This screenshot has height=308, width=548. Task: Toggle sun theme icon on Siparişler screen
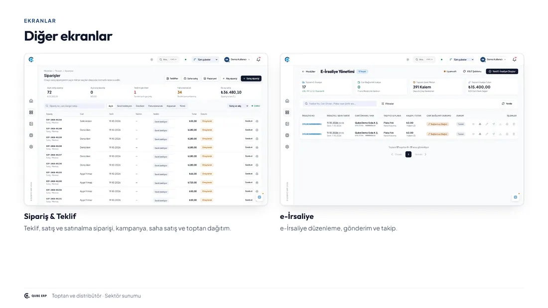coord(151,60)
